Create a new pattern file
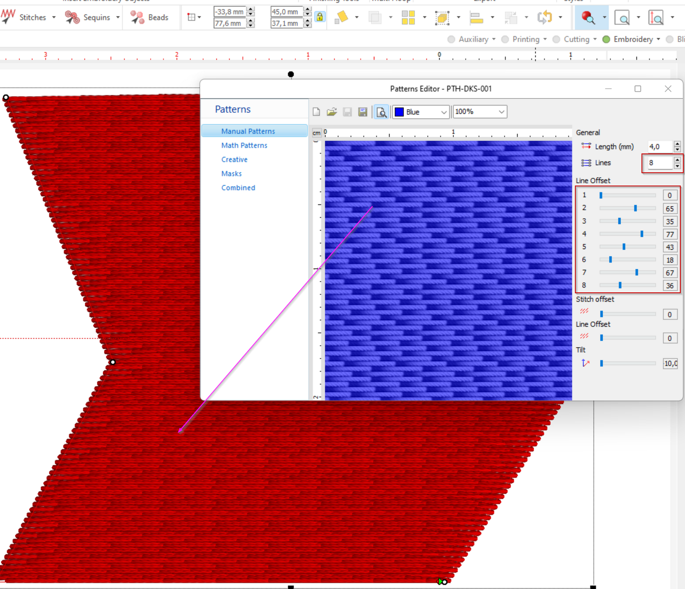The image size is (685, 589). 316,112
